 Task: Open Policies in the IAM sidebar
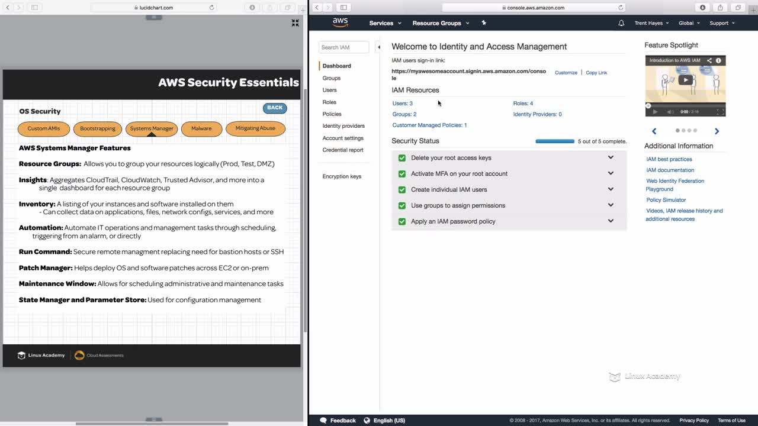pyautogui.click(x=332, y=114)
